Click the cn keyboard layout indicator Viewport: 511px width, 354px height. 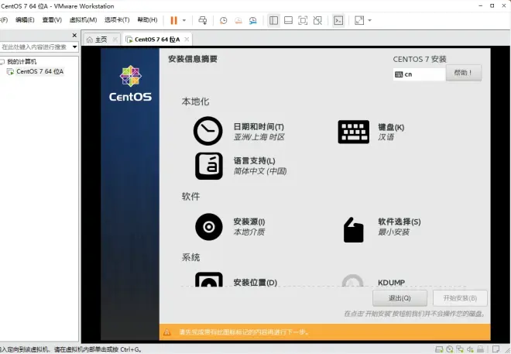[x=419, y=74]
